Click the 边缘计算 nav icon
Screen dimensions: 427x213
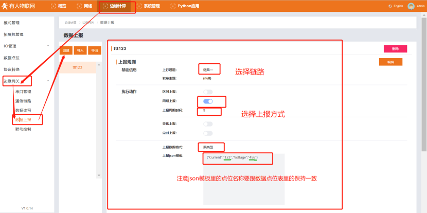(105, 6)
